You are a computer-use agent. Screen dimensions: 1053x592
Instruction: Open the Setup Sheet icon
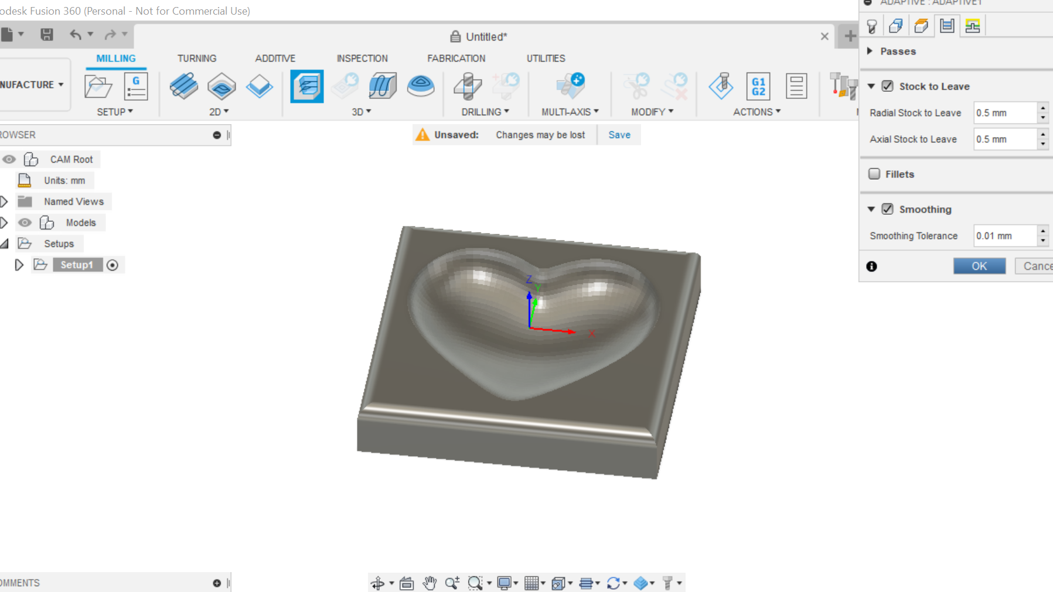coord(796,86)
